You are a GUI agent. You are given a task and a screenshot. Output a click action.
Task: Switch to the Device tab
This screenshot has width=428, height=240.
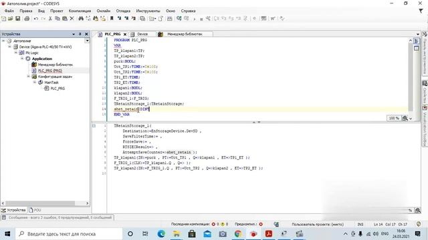(142, 34)
